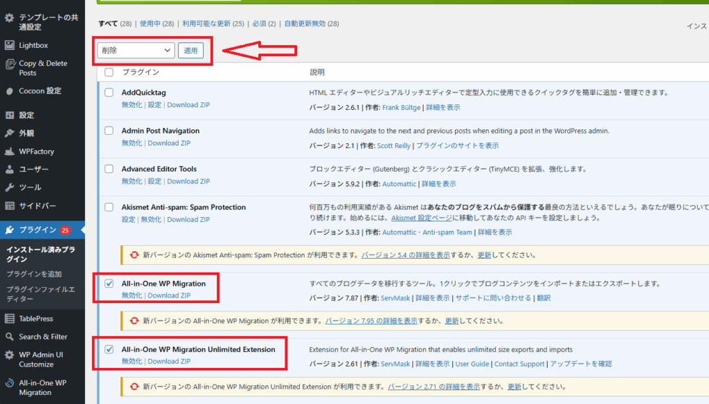Select プラグインを追加 in the submenu
This screenshot has height=404, width=709.
[34, 274]
